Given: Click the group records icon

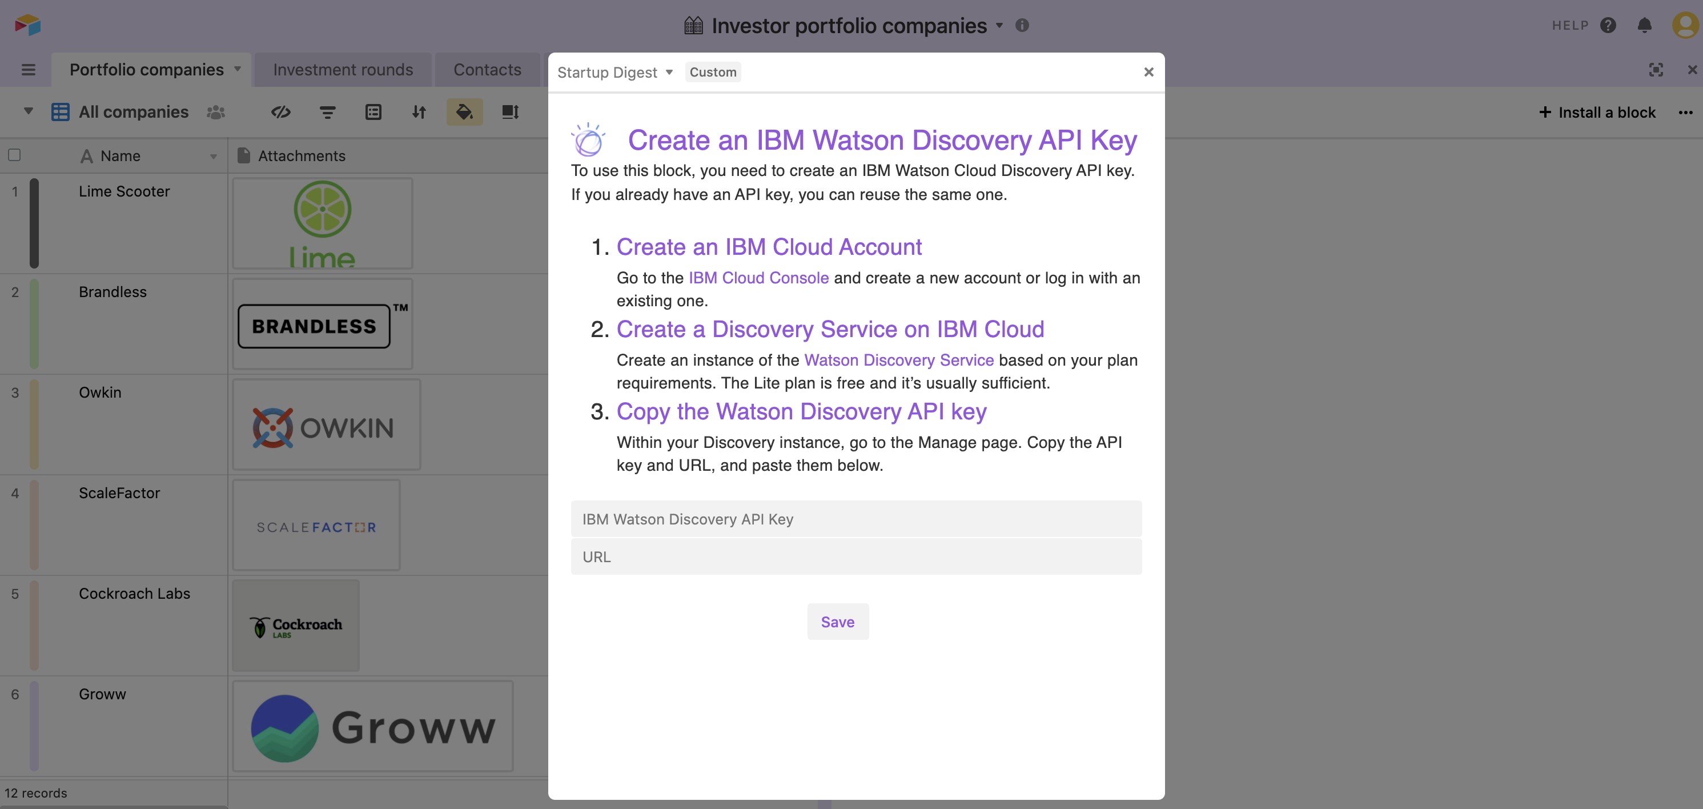Looking at the screenshot, I should [373, 113].
